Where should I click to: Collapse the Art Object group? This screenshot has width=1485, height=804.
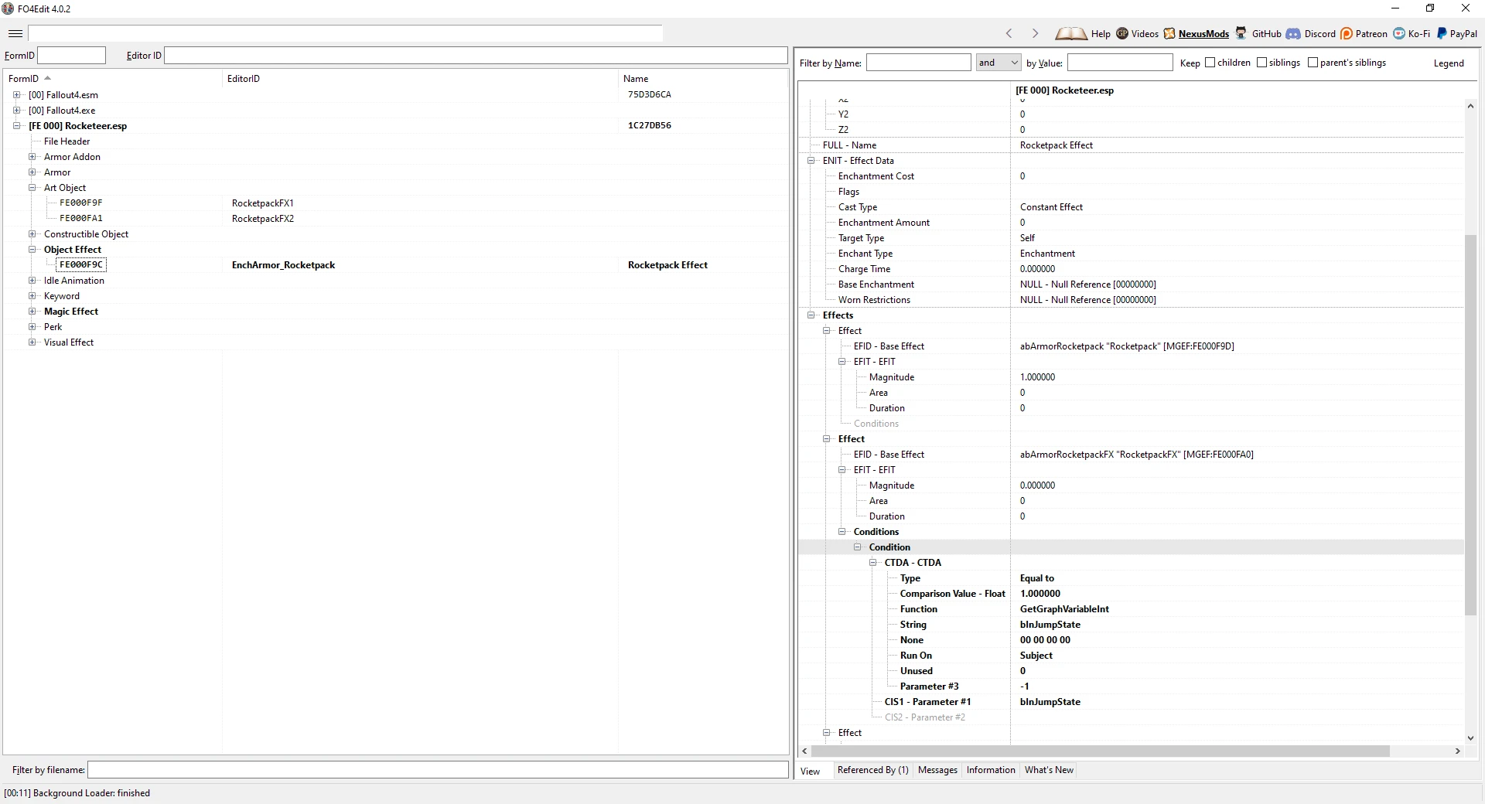coord(32,188)
